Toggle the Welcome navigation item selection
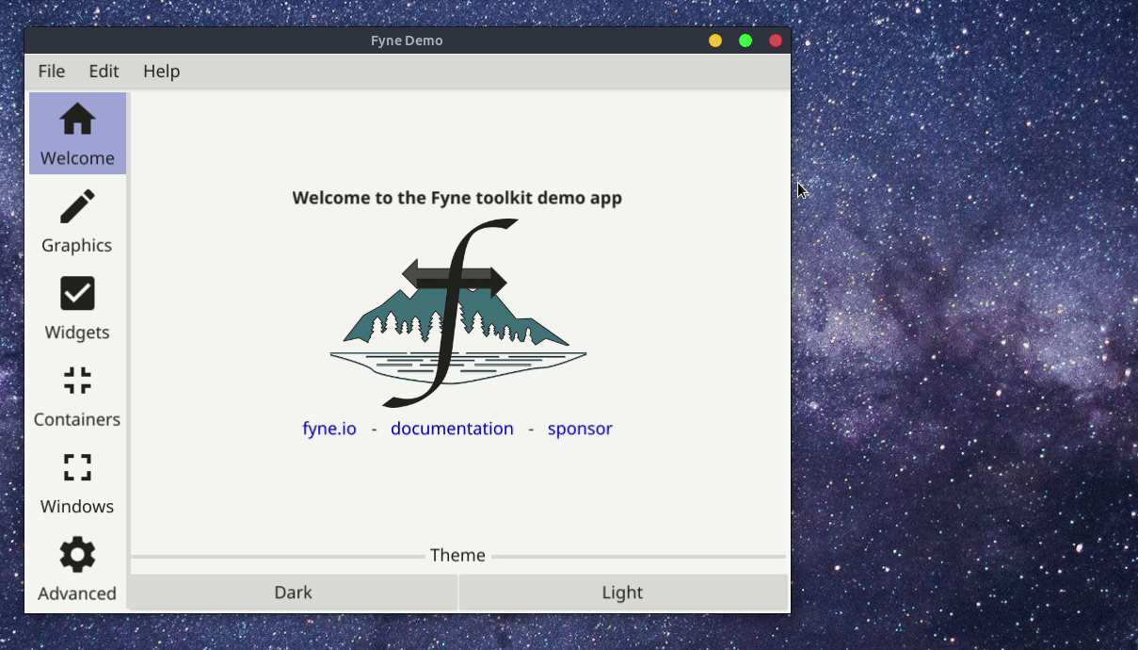 click(76, 133)
